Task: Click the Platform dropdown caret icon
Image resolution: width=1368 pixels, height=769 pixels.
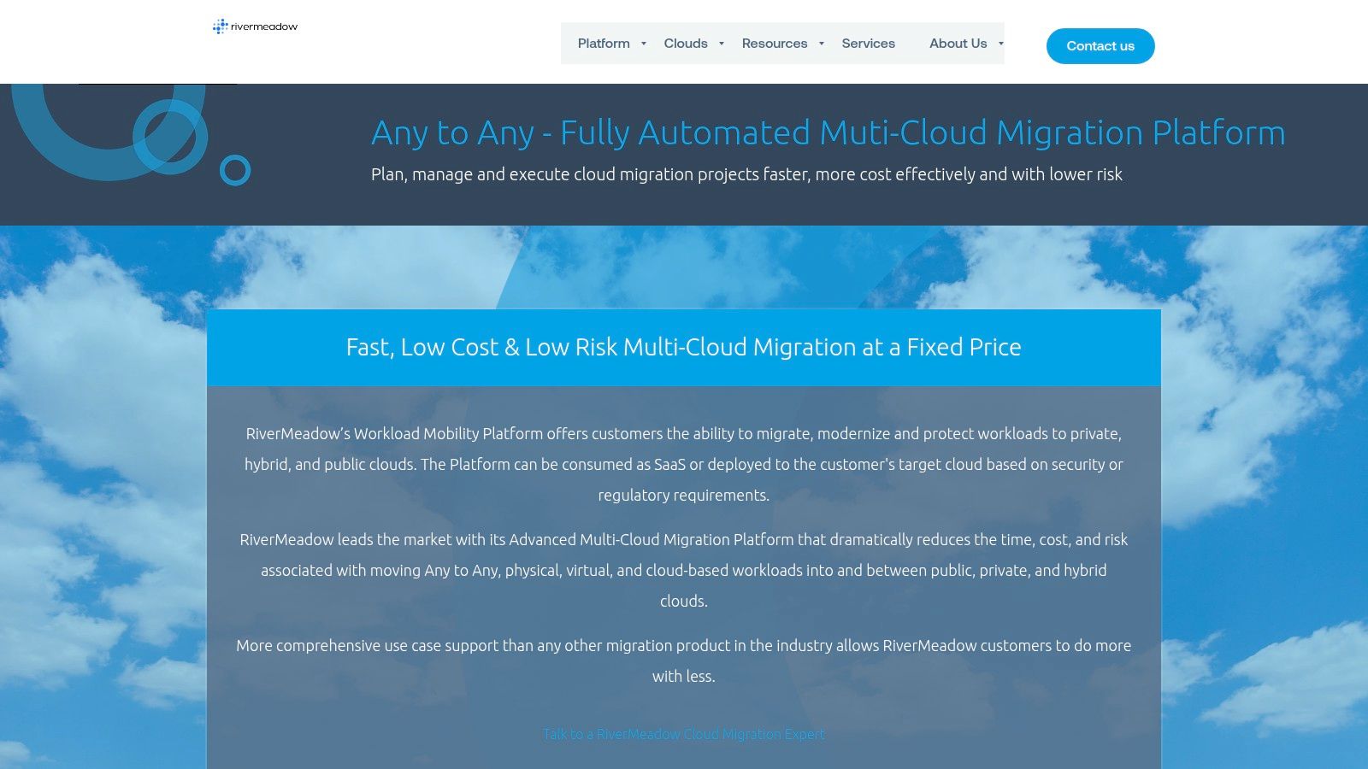Action: coord(641,44)
